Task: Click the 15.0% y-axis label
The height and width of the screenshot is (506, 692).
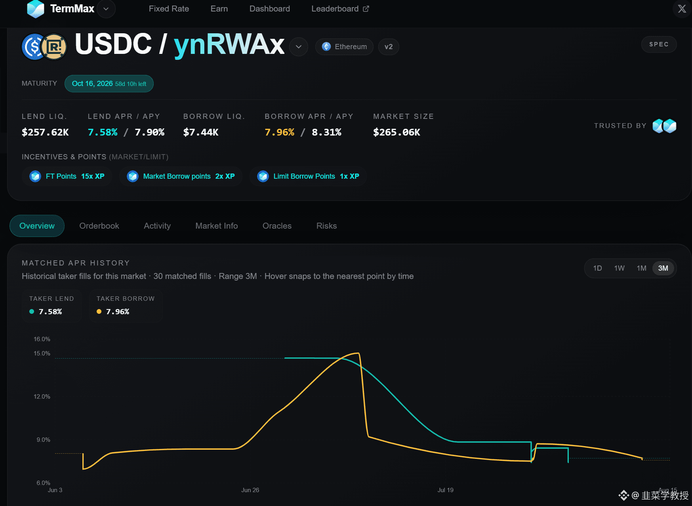Action: [x=42, y=353]
